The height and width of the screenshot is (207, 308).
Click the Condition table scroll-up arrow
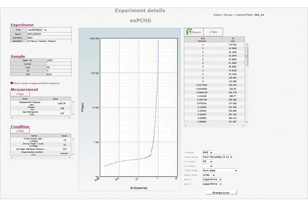click(x=73, y=139)
